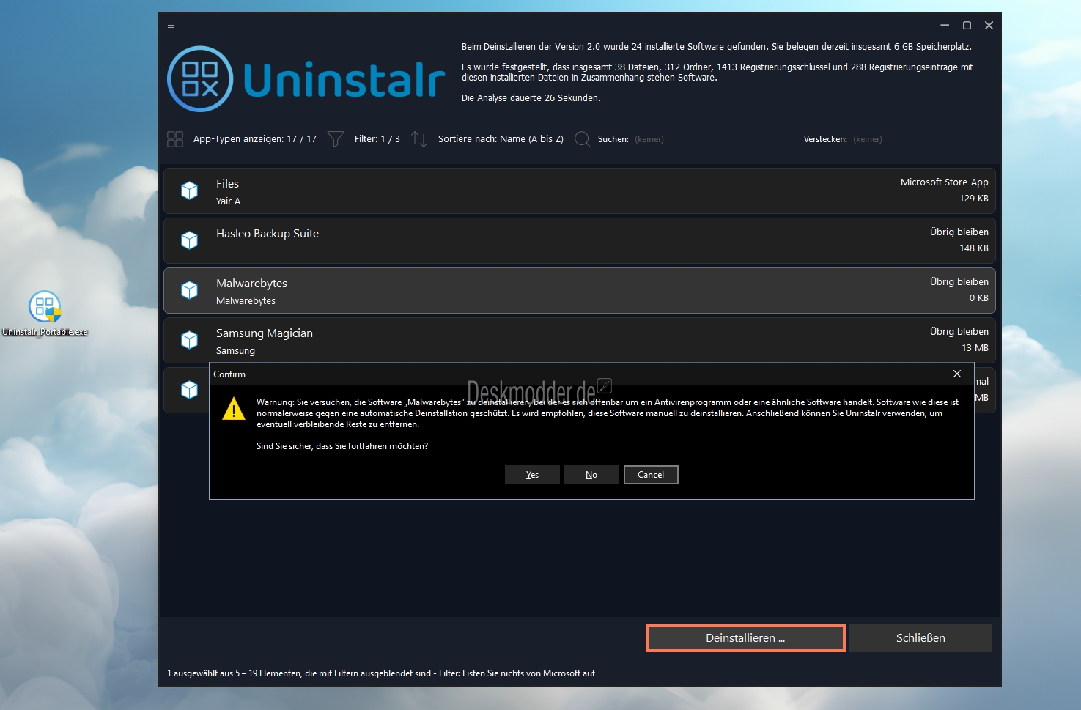Click the sort arrows icon
The width and height of the screenshot is (1081, 710).
pos(419,139)
